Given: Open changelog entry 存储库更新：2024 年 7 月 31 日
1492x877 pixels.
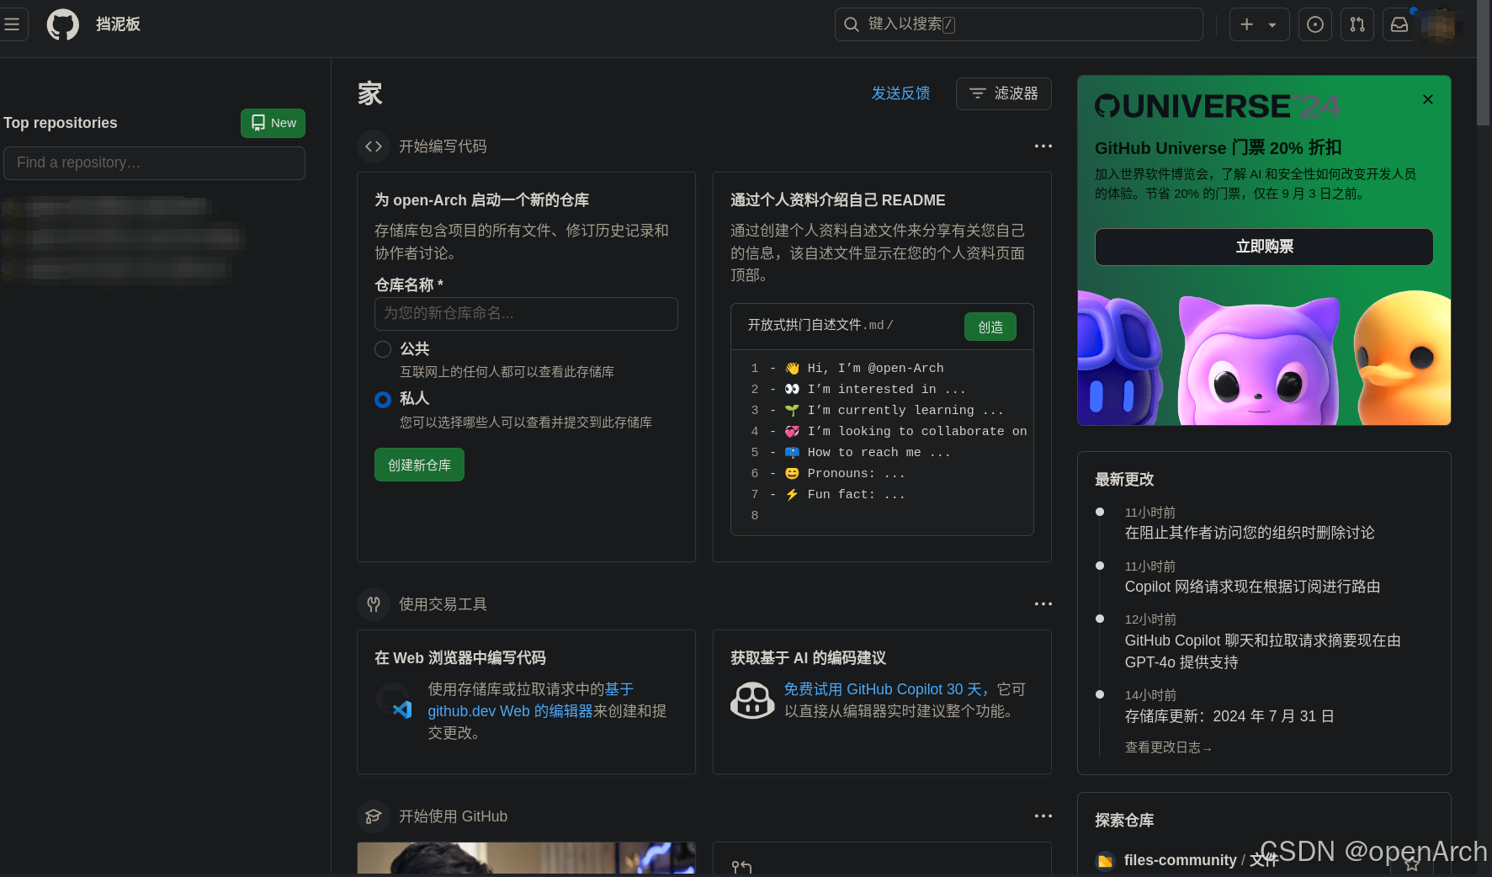Looking at the screenshot, I should [1229, 716].
